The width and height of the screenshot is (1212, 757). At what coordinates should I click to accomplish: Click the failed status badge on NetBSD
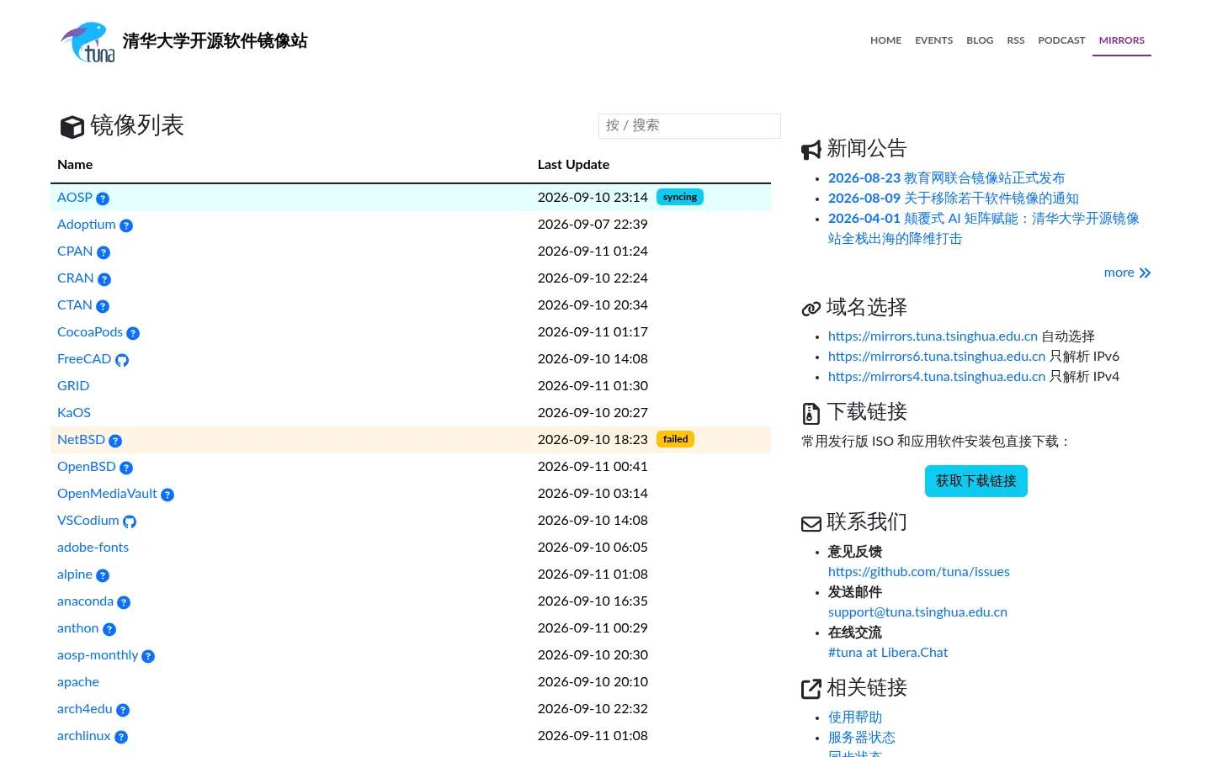tap(675, 439)
